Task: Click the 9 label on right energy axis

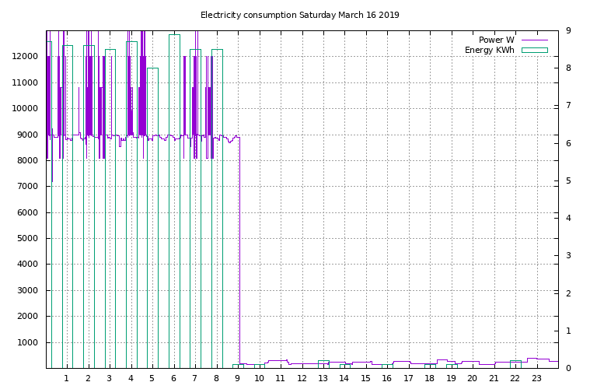Action: [568, 30]
